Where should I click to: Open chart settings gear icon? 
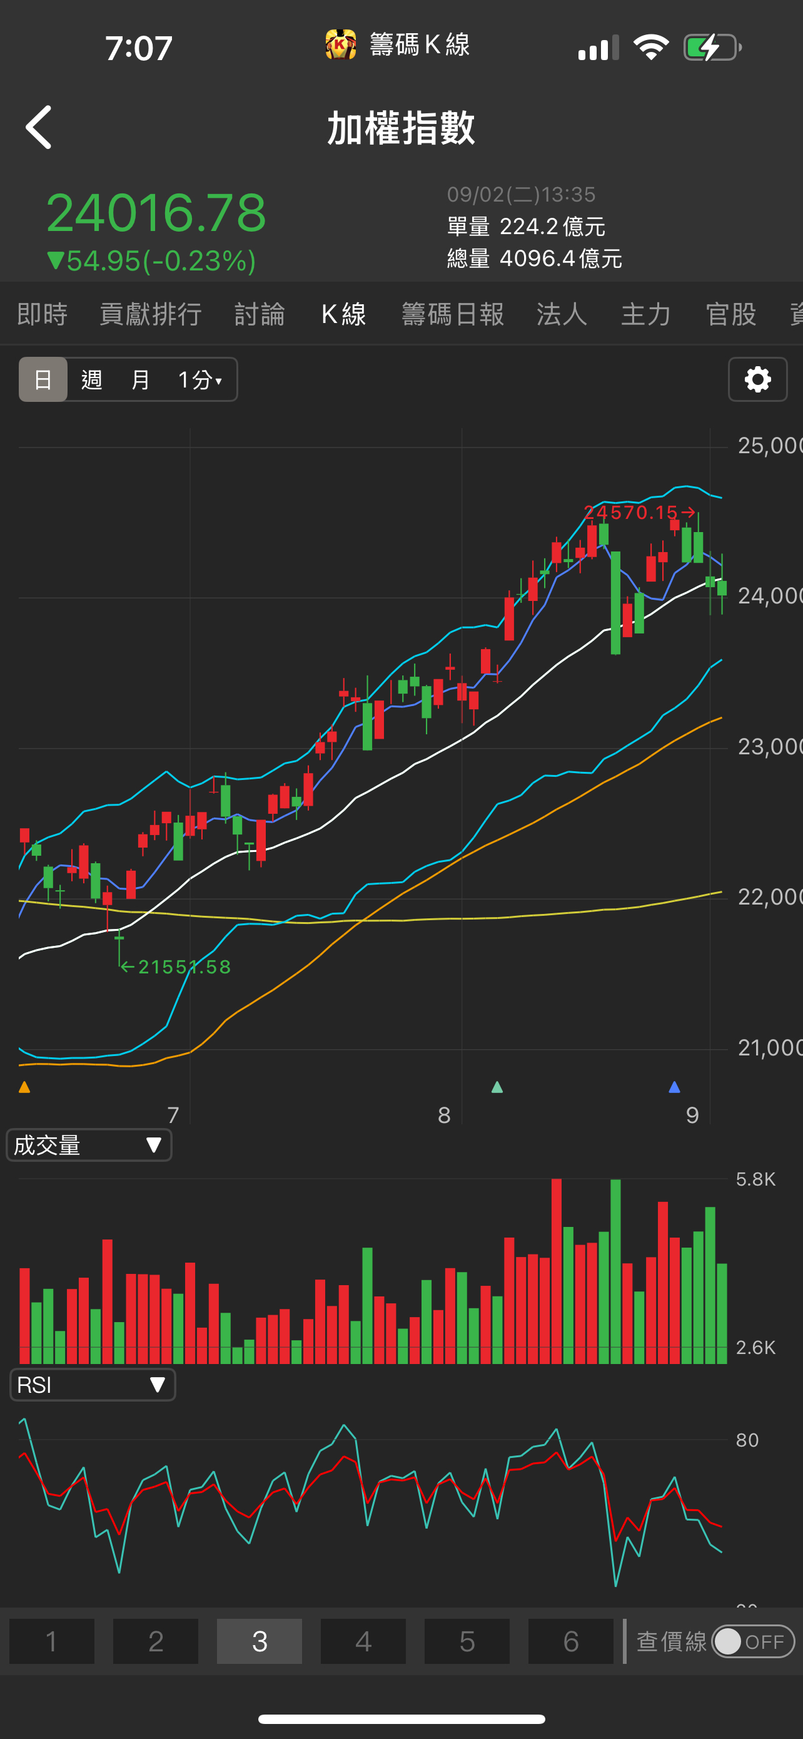(758, 379)
